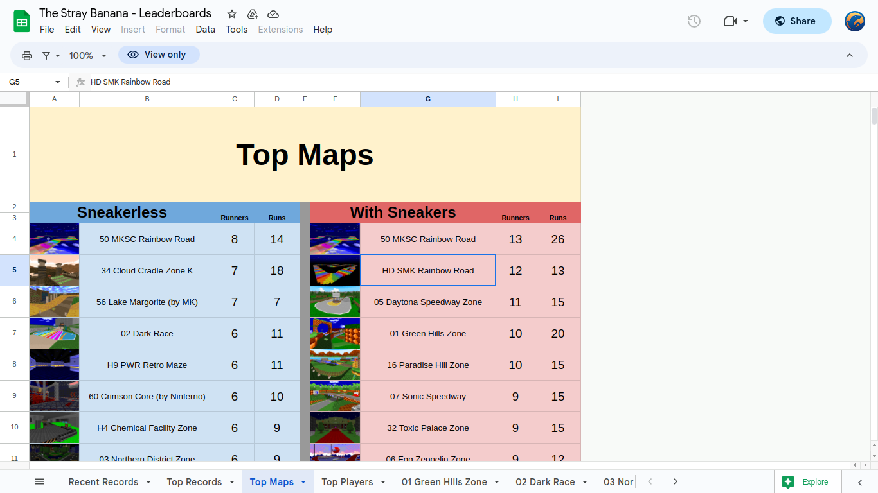This screenshot has width=878, height=493.
Task: Open the filter views dropdown
Action: 51,56
